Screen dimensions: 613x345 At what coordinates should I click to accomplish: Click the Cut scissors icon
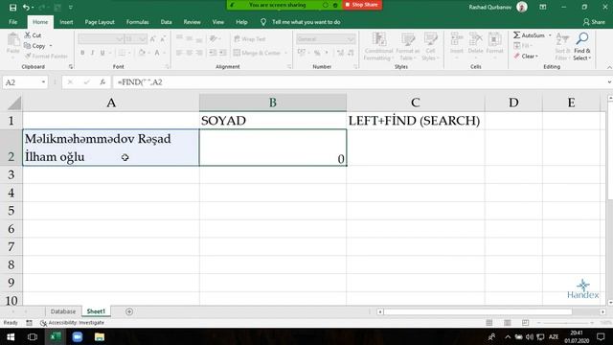coord(28,34)
